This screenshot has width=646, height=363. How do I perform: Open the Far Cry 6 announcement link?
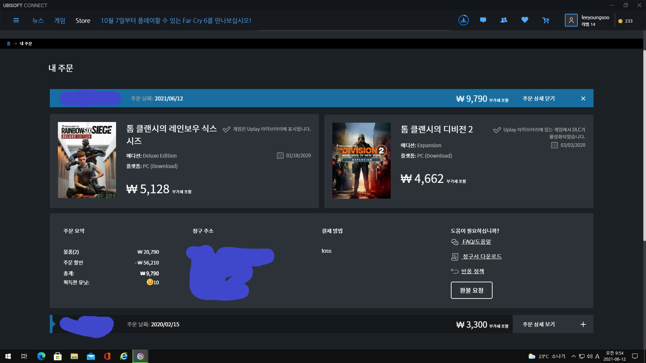point(176,21)
